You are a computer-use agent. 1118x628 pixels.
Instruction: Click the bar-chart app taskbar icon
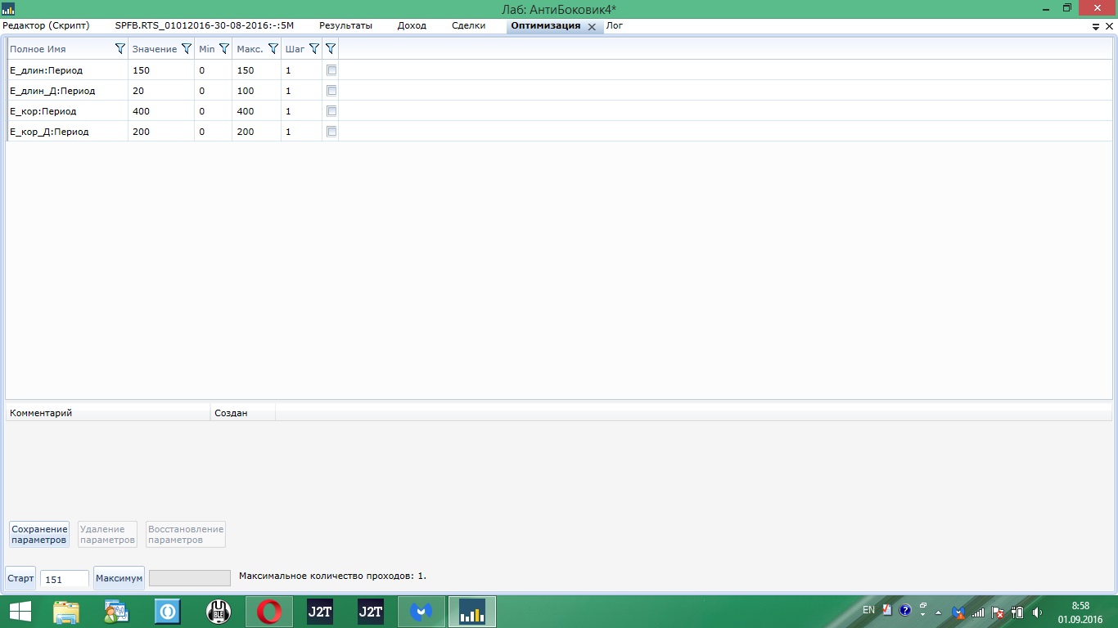(x=472, y=612)
